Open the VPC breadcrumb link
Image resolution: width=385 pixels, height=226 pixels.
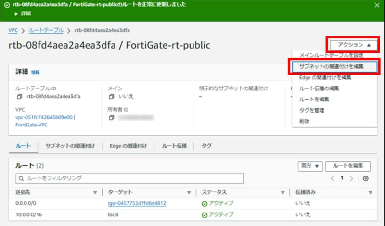pos(13,30)
